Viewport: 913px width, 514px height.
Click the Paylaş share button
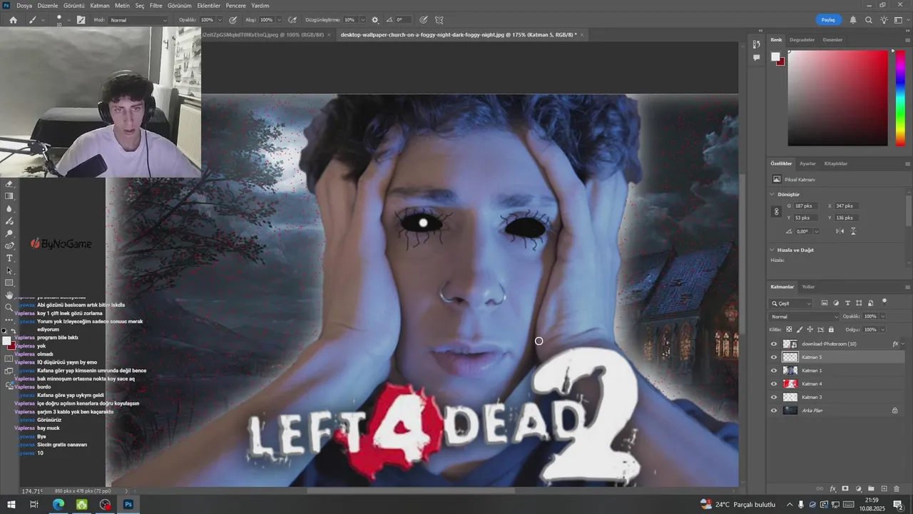[827, 20]
